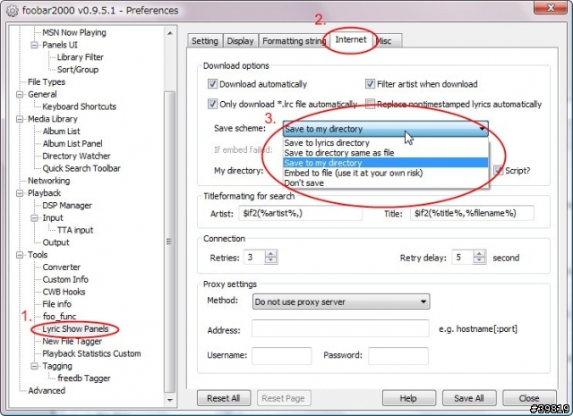Collapse the Media Library tree node
Screen dimensions: 573x416
tap(20, 119)
